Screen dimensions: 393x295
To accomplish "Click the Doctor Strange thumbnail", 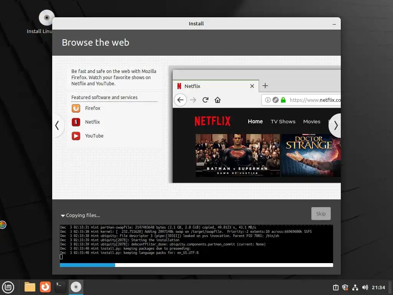I will click(311, 156).
